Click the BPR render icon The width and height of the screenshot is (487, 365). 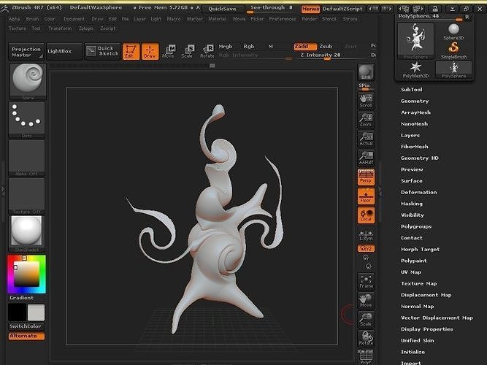click(x=366, y=72)
